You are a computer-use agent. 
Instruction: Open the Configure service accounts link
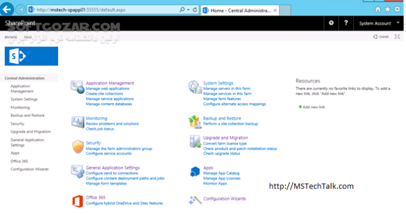click(x=108, y=154)
